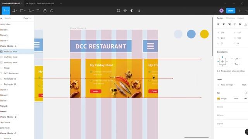
Task: Open the Frame tool dropdown arrow
Action: pos(17,11)
